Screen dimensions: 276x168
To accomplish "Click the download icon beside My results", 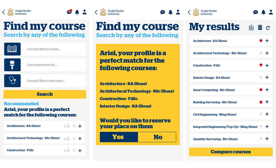I will 251,28.
